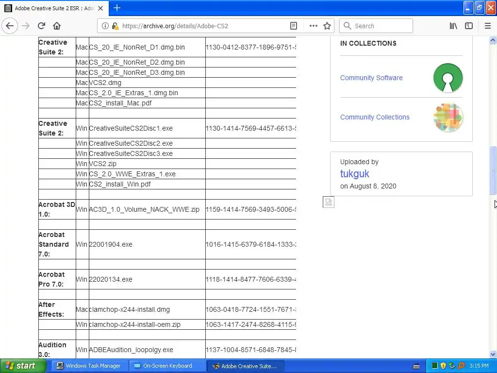Click the security shield tray icon
The height and width of the screenshot is (373, 497).
[x=444, y=366]
